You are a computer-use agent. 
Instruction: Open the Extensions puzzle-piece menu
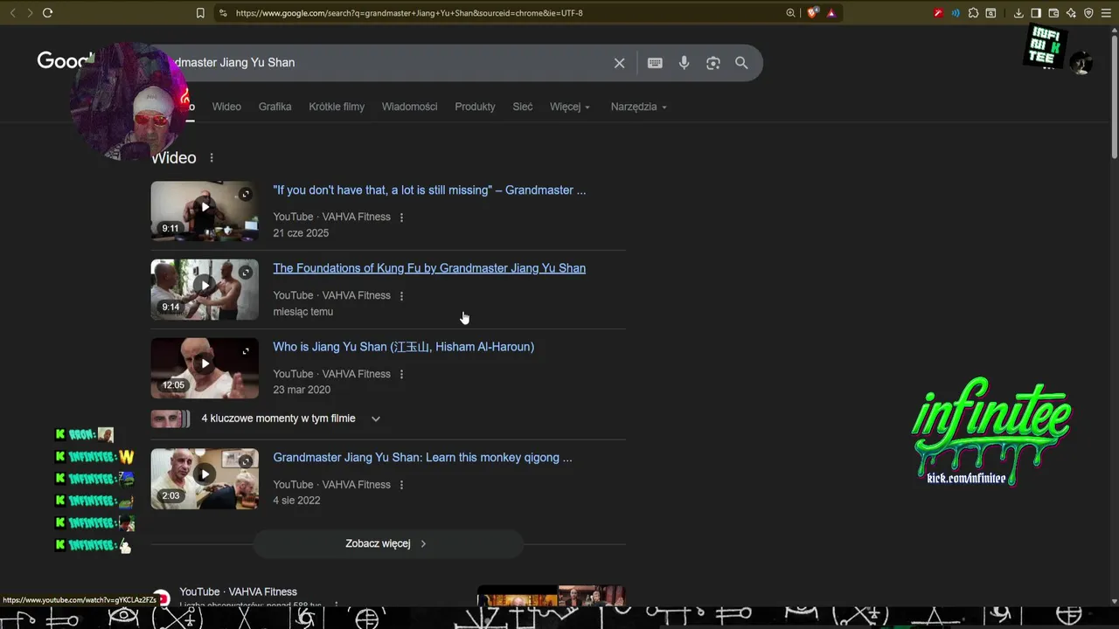[x=973, y=13]
